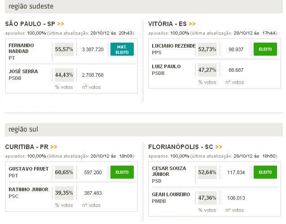Click the ELEITO badge for Gustavo Fruet
This screenshot has width=286, height=224.
(x=122, y=172)
